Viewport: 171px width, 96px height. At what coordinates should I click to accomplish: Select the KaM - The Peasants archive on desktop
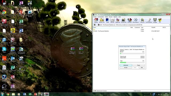coord(81,50)
